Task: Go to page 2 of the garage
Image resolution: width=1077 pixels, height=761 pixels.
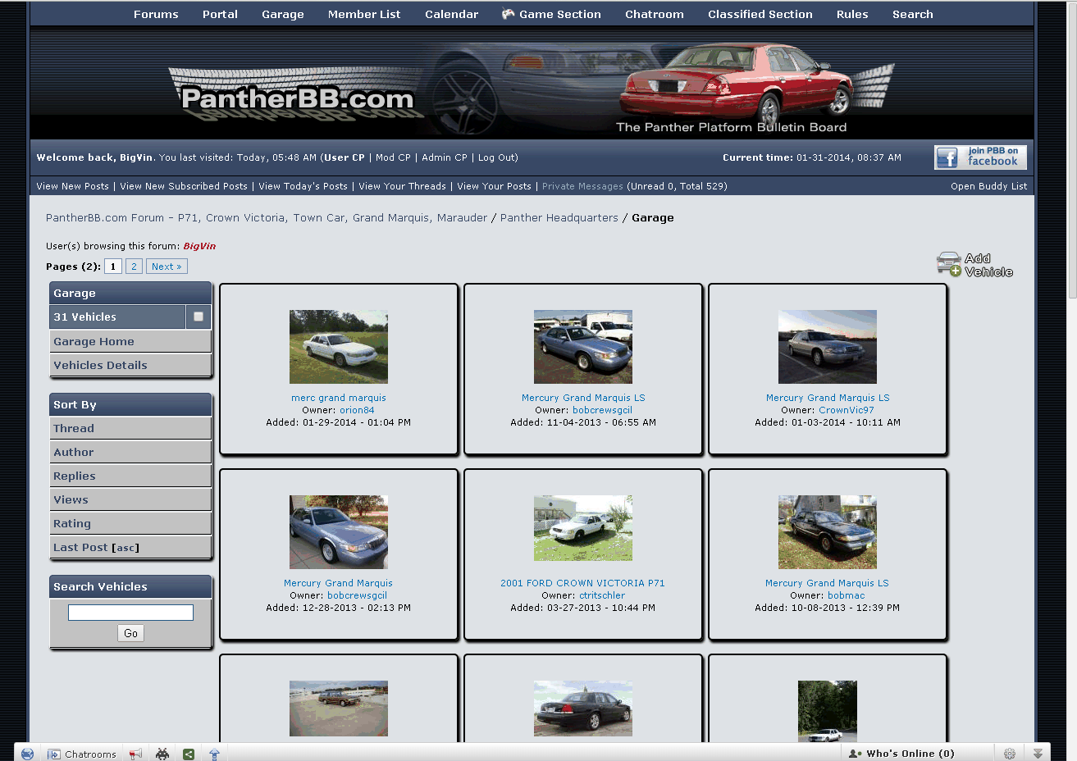Action: (x=134, y=267)
